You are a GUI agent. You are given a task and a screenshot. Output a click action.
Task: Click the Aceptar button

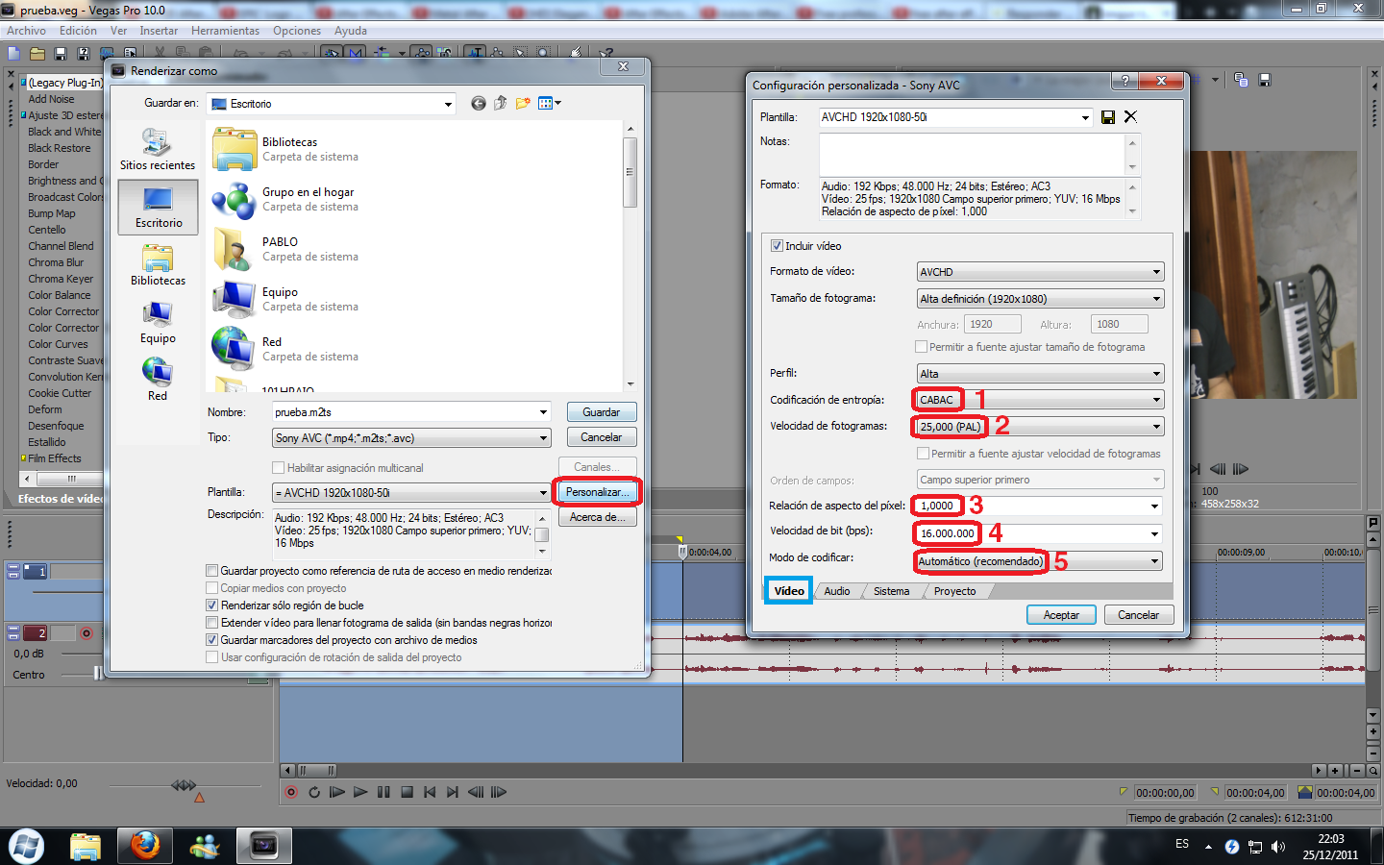[x=1061, y=615]
